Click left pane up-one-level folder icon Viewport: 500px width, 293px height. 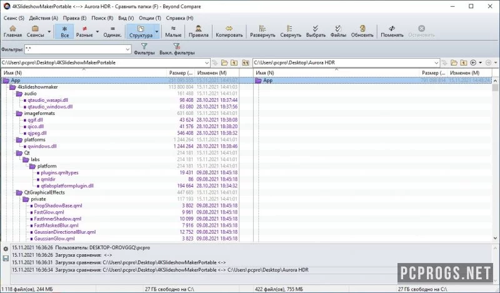tap(234, 63)
